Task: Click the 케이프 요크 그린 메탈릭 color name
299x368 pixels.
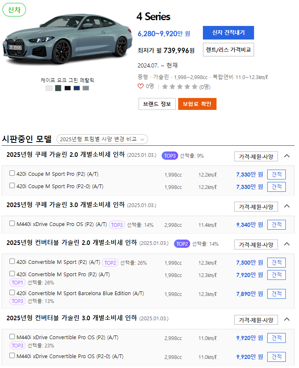Action: click(x=67, y=80)
